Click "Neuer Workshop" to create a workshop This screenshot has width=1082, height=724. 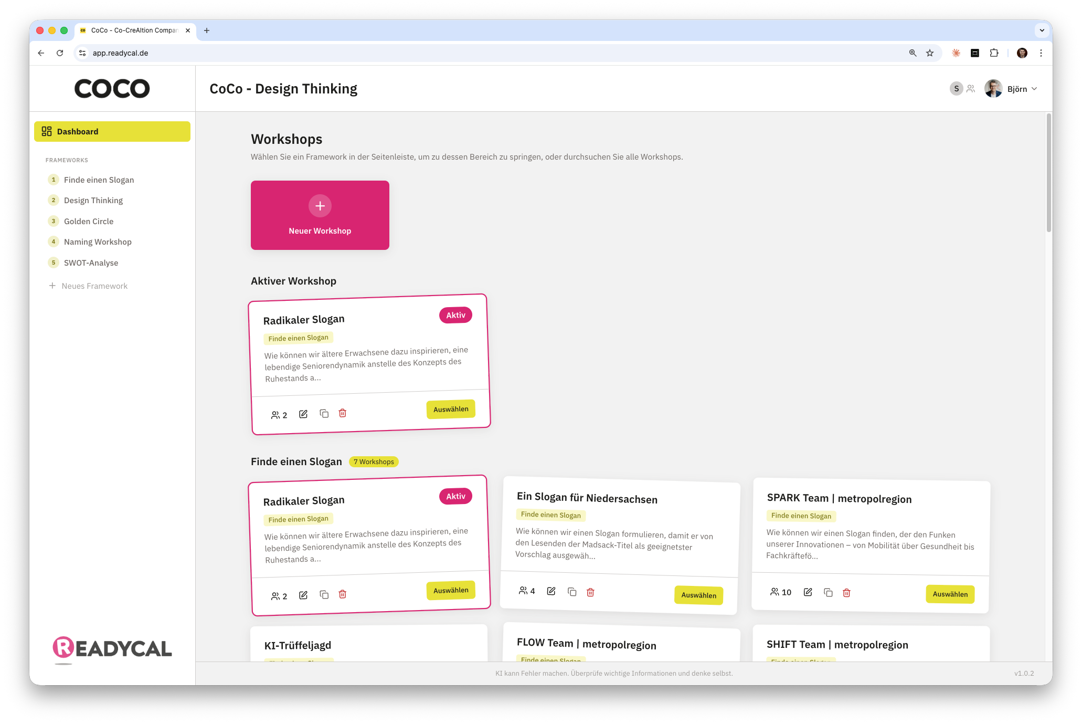pyautogui.click(x=320, y=215)
